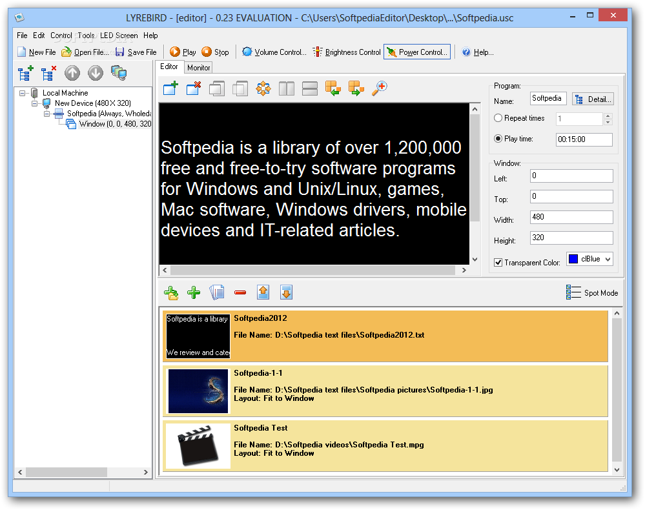This screenshot has width=645, height=510.
Task: Open the Tools menu
Action: click(x=86, y=36)
